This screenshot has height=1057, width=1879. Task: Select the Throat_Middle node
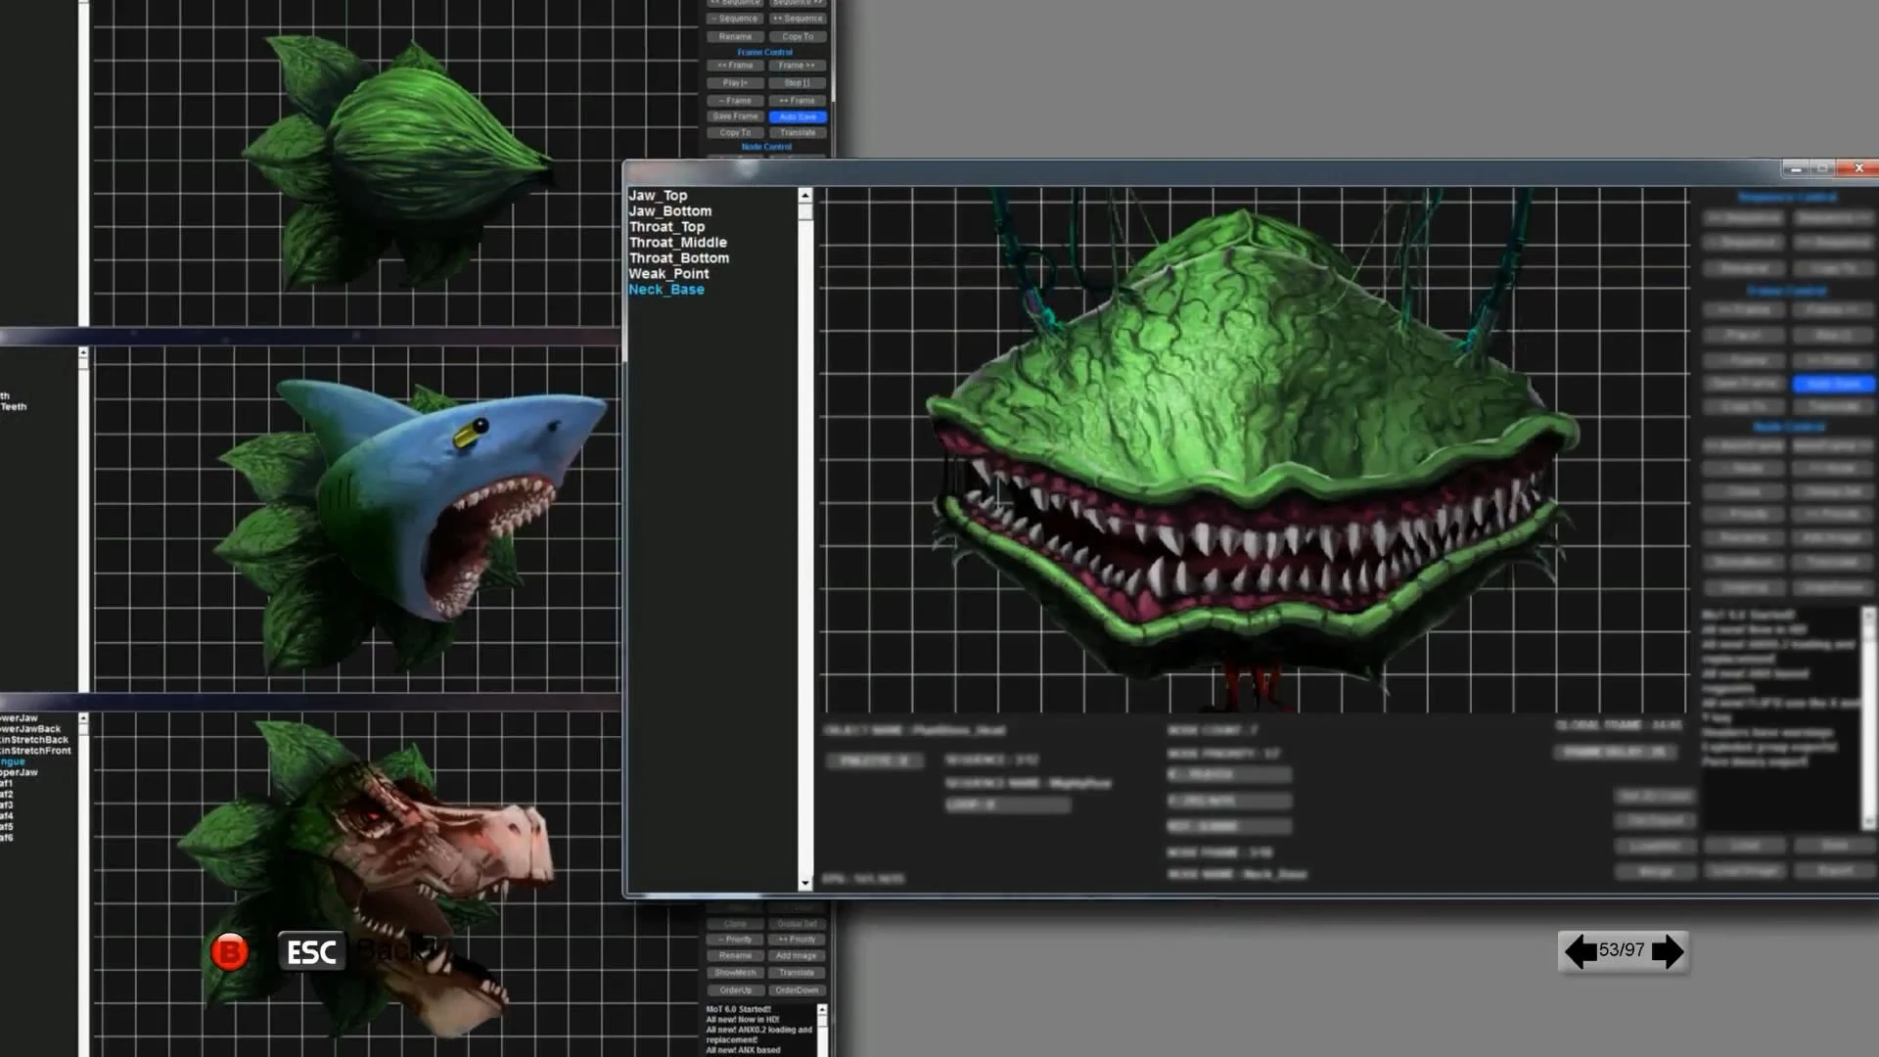[677, 243]
